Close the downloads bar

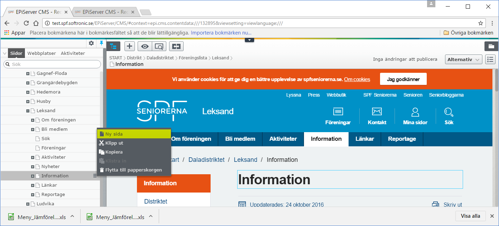492,216
